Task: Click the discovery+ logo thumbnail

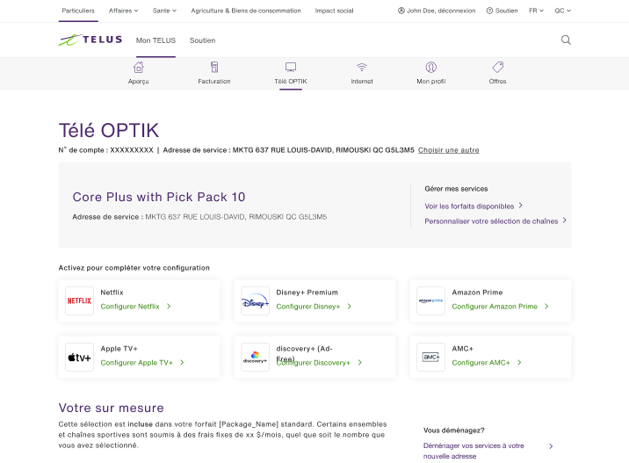Action: (x=255, y=357)
